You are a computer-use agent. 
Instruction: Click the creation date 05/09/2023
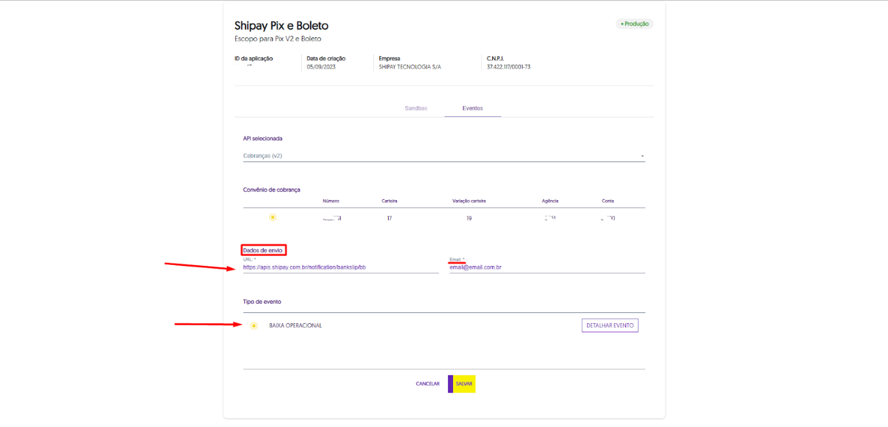(321, 67)
